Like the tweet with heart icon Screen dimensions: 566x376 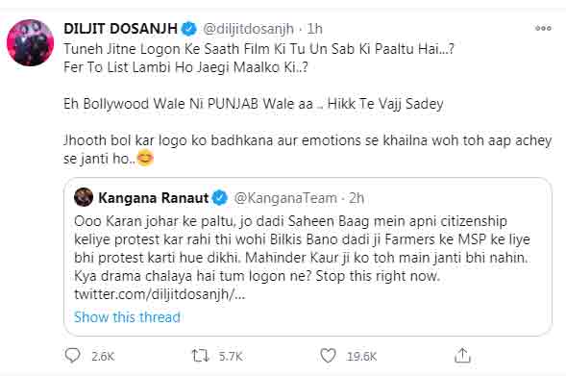point(328,356)
